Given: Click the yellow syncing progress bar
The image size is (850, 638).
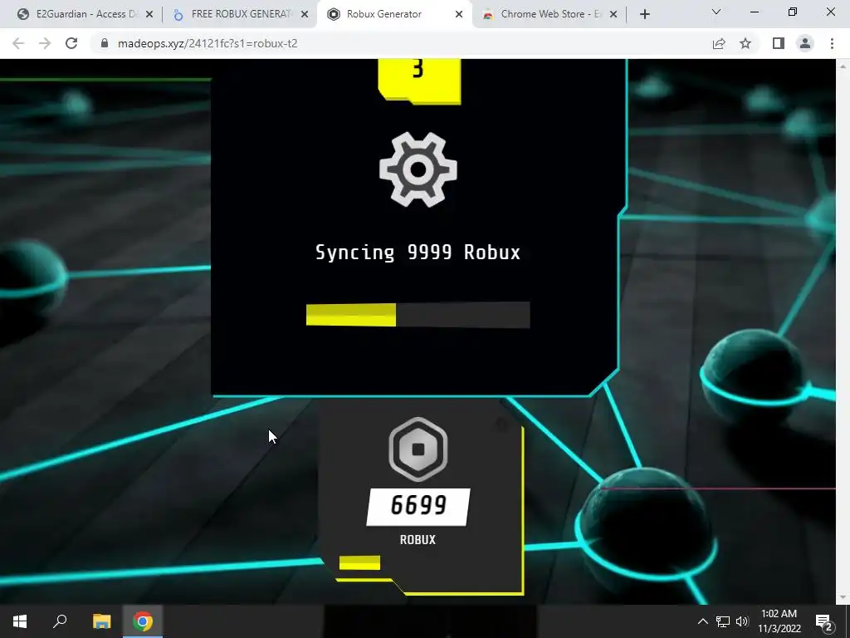Looking at the screenshot, I should pyautogui.click(x=418, y=315).
